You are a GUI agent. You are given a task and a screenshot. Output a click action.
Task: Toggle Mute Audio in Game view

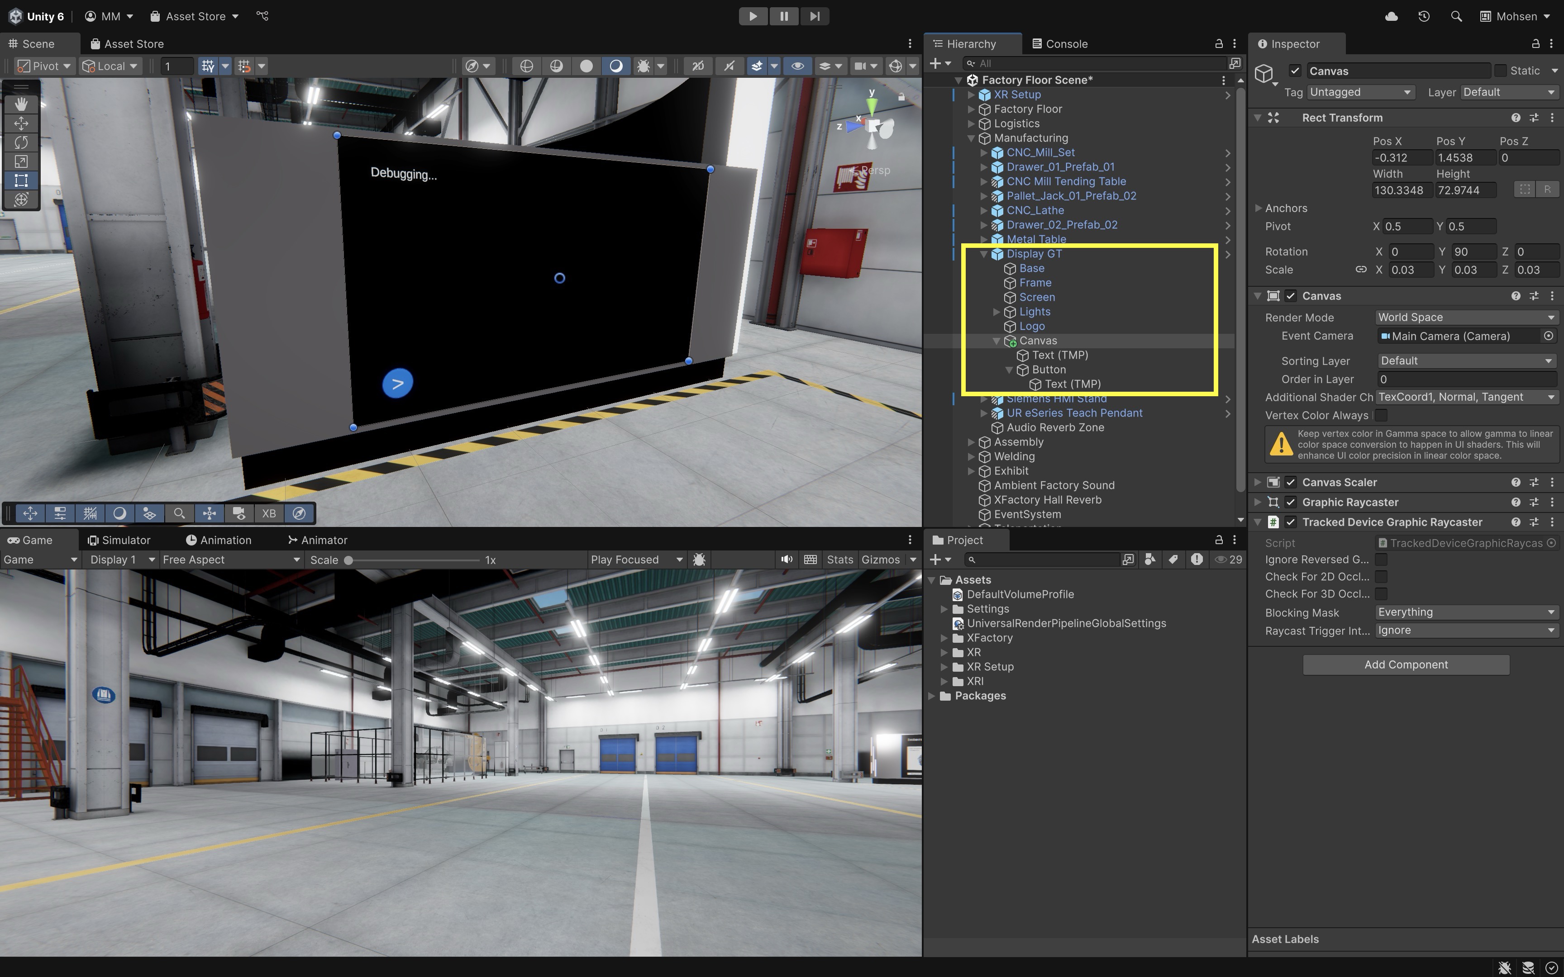(786, 560)
